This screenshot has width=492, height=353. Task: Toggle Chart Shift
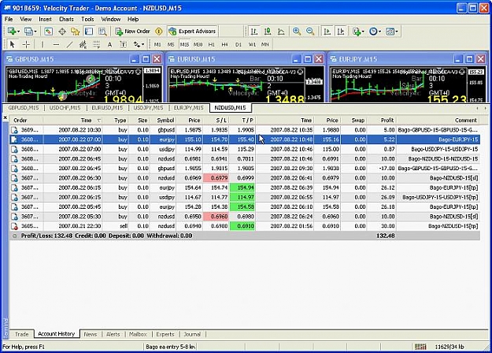click(x=340, y=31)
